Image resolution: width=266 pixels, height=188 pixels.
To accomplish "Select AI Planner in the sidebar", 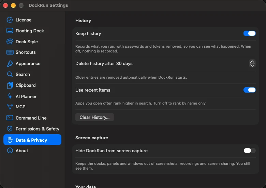I will coord(32,96).
